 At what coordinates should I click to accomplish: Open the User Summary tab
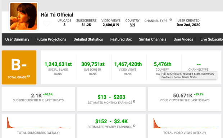click(x=17, y=39)
